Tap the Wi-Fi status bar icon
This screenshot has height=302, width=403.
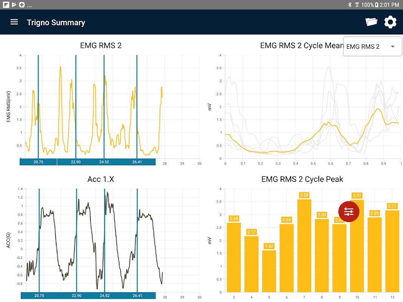[357, 5]
